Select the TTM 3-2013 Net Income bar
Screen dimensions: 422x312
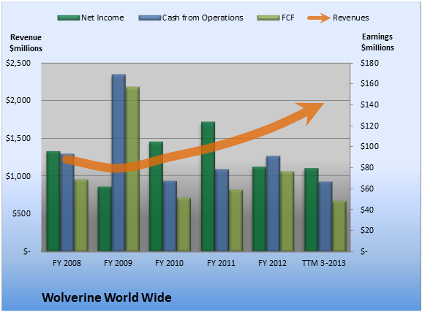312,210
